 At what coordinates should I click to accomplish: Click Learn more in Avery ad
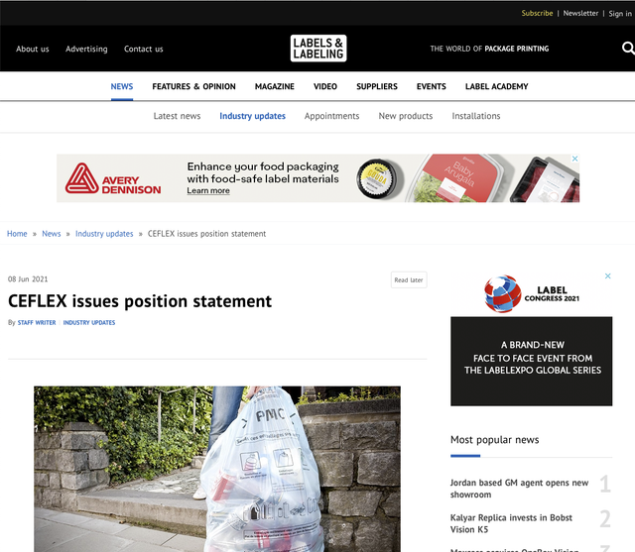click(208, 190)
